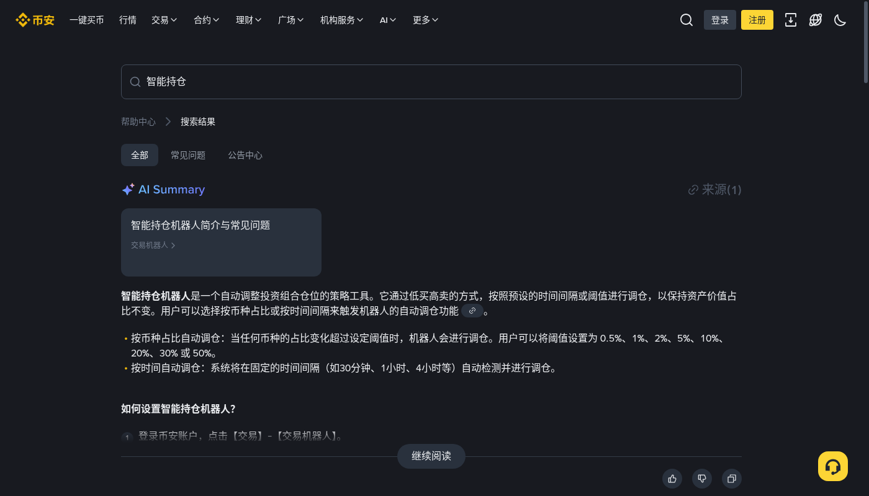The width and height of the screenshot is (869, 496).
Task: Toggle dark mode moon icon
Action: click(840, 20)
